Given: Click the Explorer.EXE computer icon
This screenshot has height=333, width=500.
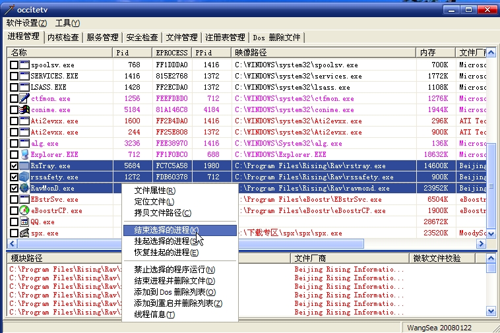Looking at the screenshot, I should tap(24, 154).
